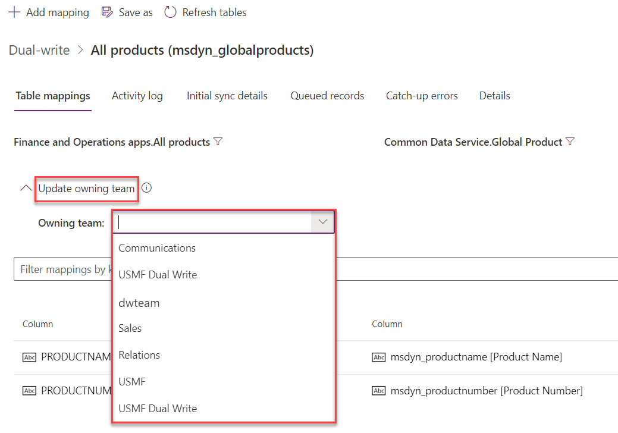Image resolution: width=618 pixels, height=433 pixels.
Task: Click the Refresh tables circular arrow icon
Action: (x=170, y=12)
